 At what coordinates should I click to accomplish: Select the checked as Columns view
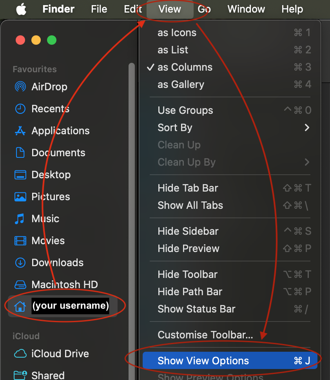pyautogui.click(x=230, y=67)
